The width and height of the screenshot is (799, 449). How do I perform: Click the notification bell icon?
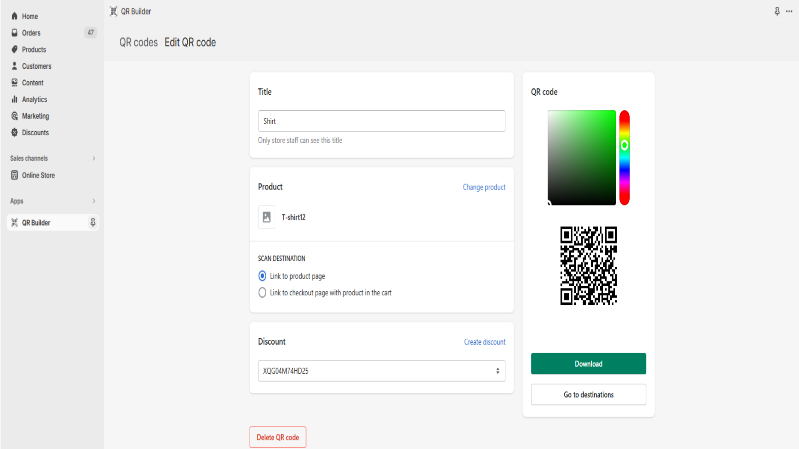(x=777, y=11)
